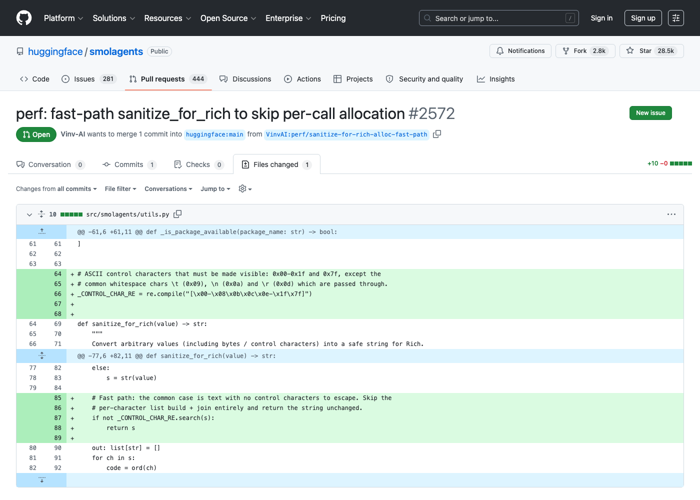Open the Discussions tab

tap(245, 79)
